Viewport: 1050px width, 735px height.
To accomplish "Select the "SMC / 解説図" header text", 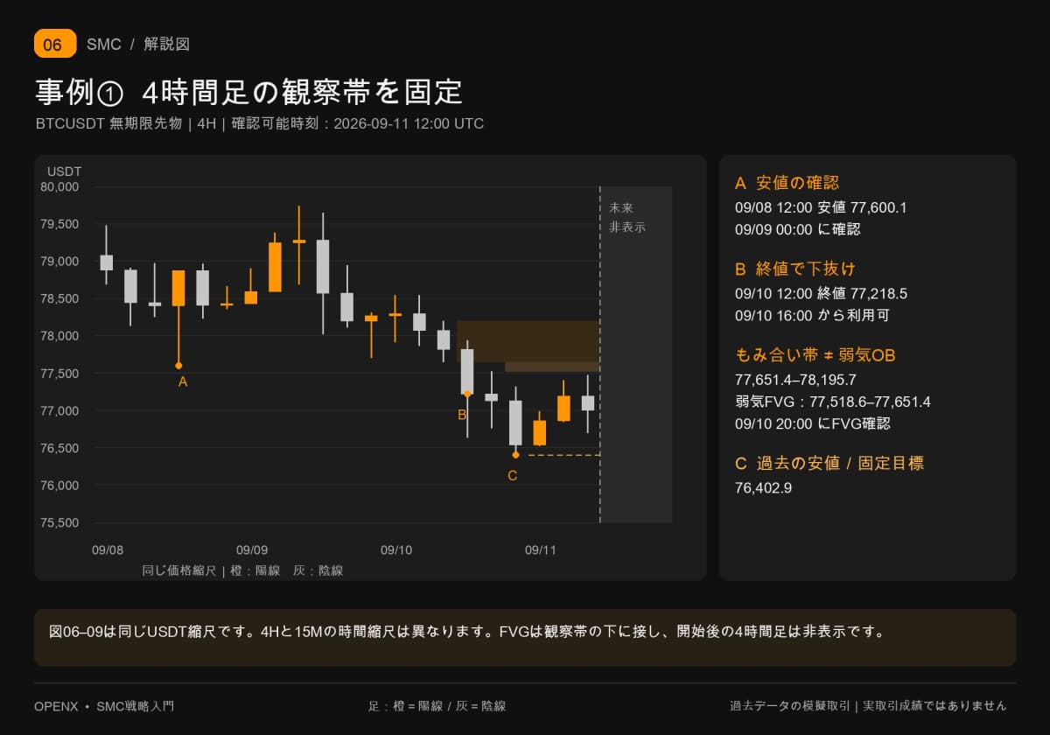I will pyautogui.click(x=138, y=44).
